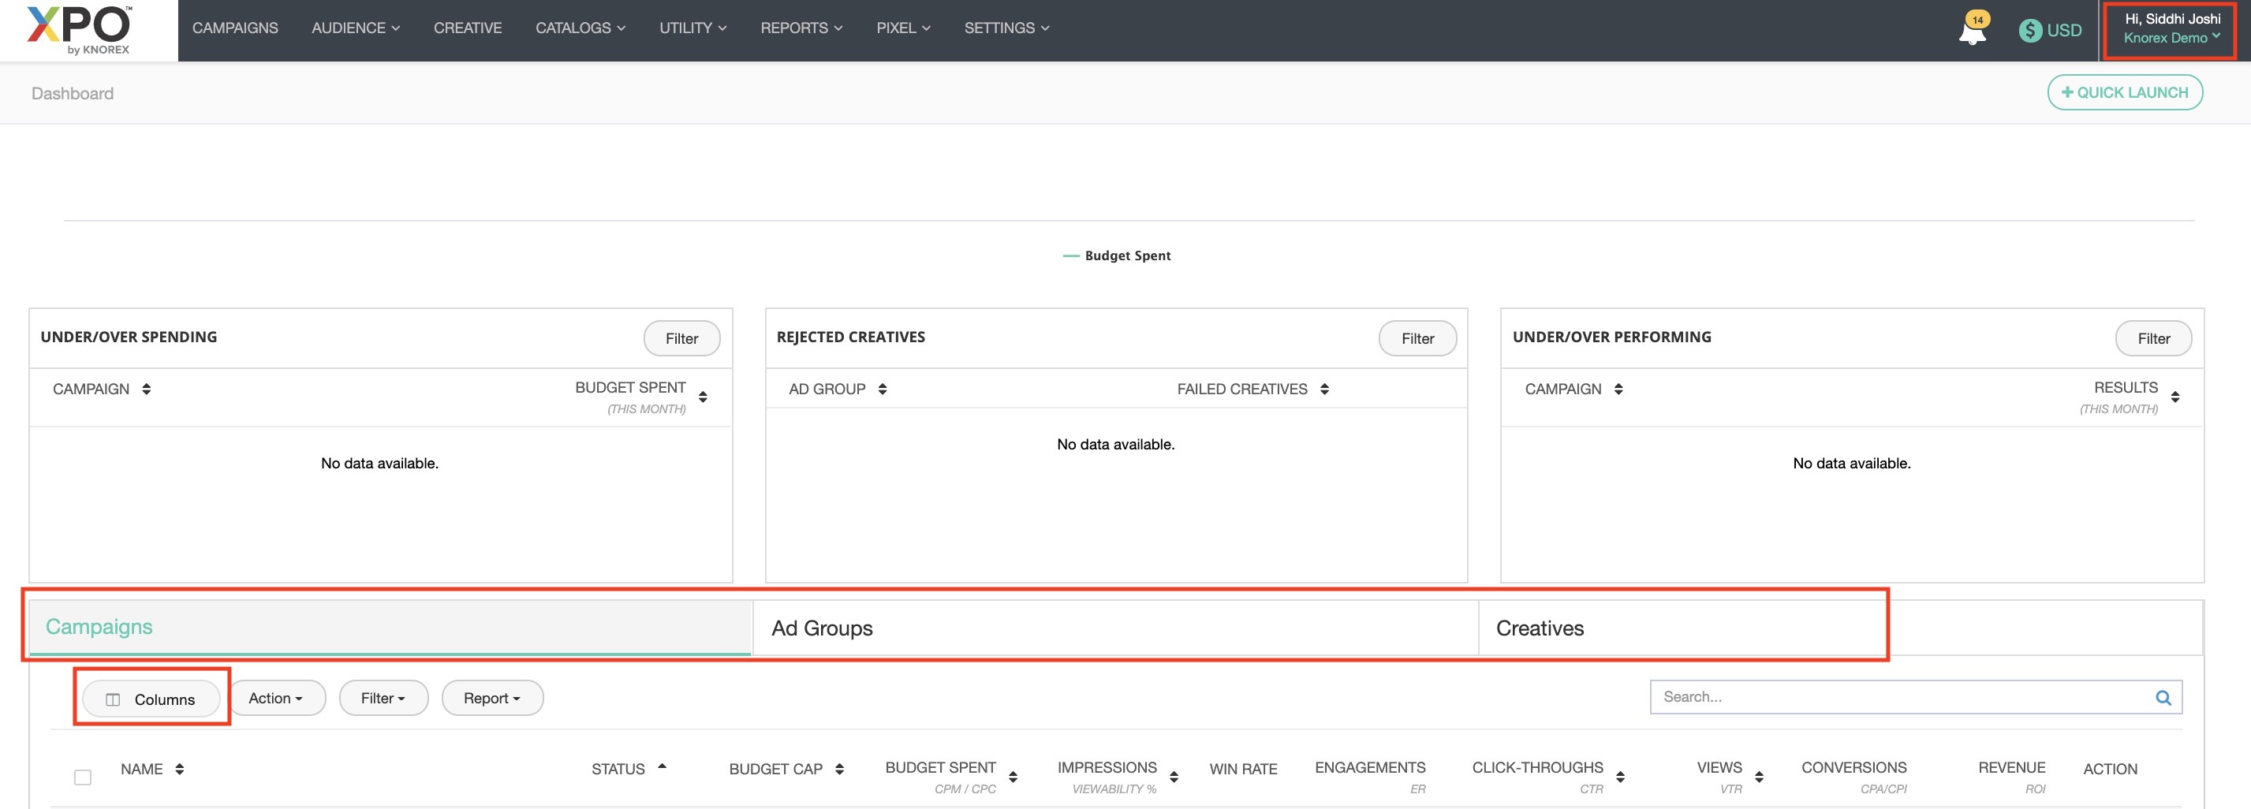Click the XPO by Knorex logo
Viewport: 2251px width, 809px height.
pyautogui.click(x=80, y=30)
